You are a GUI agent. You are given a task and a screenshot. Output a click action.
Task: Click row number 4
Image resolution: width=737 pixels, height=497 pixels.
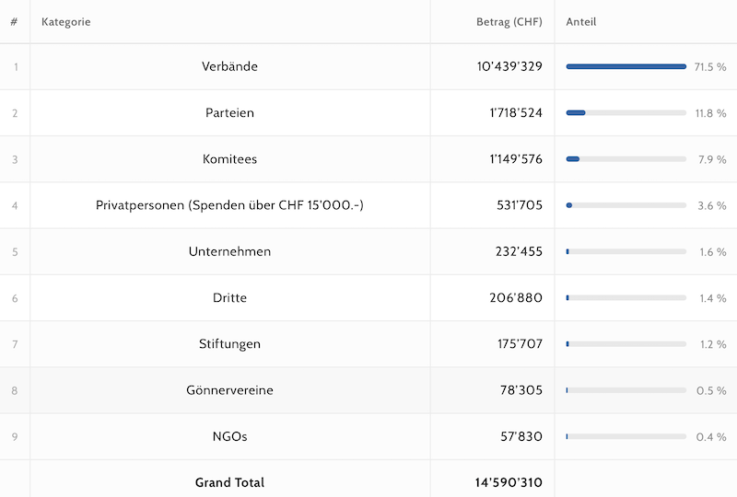click(15, 206)
